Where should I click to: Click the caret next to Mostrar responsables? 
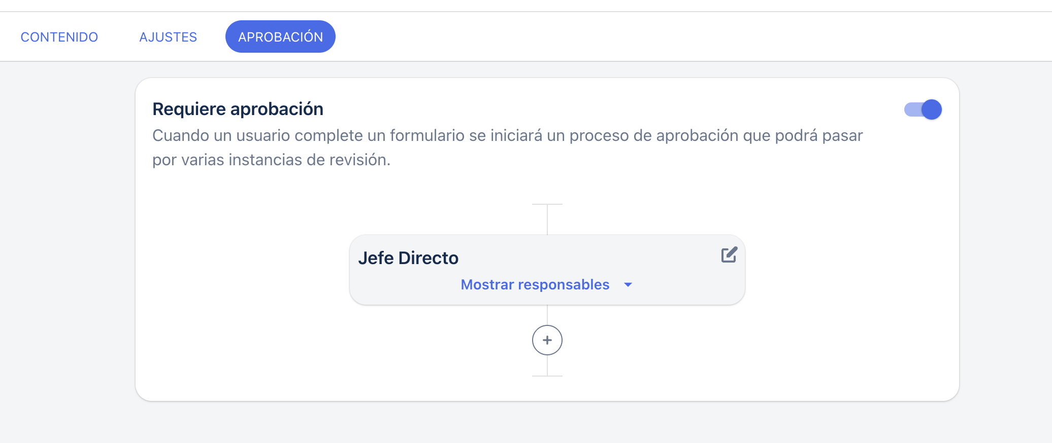628,285
